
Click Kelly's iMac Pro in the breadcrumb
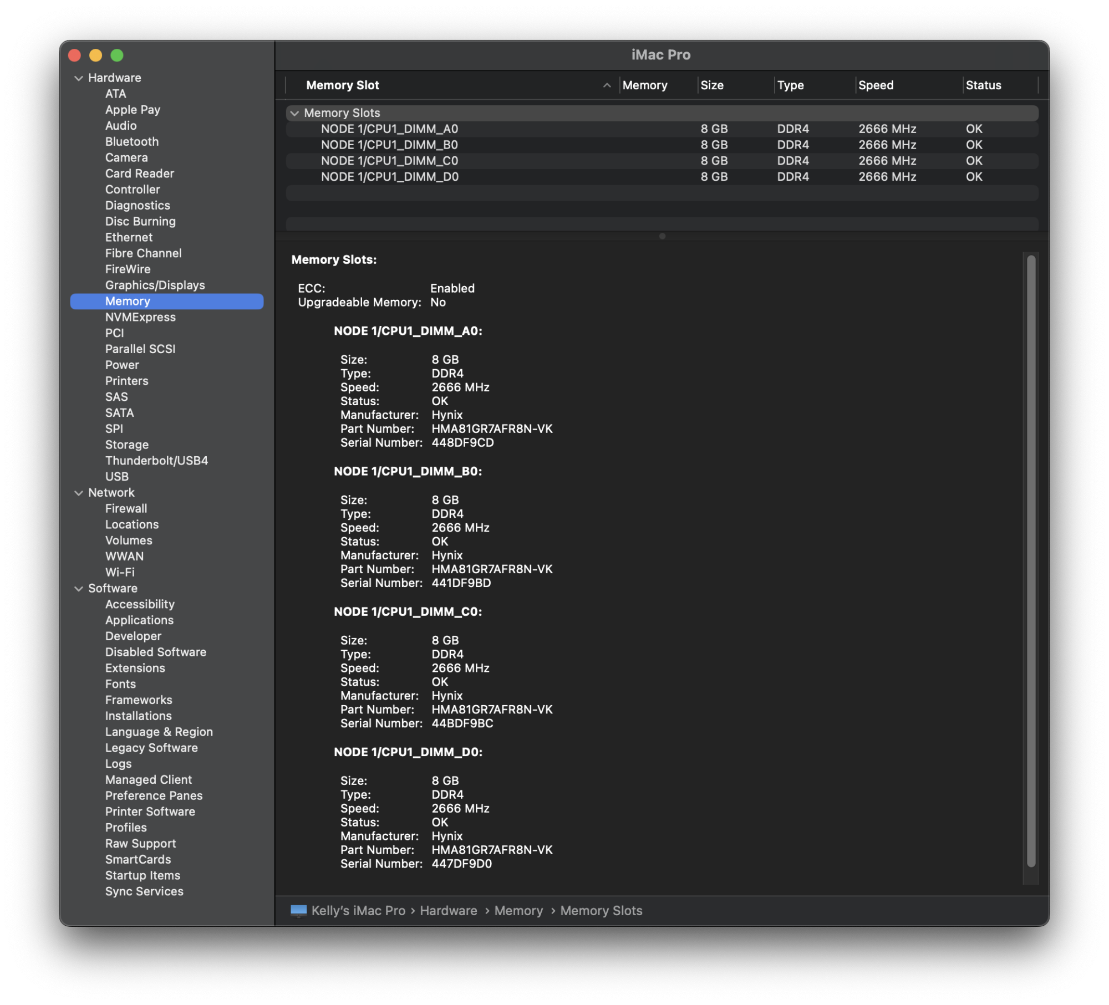pyautogui.click(x=359, y=910)
